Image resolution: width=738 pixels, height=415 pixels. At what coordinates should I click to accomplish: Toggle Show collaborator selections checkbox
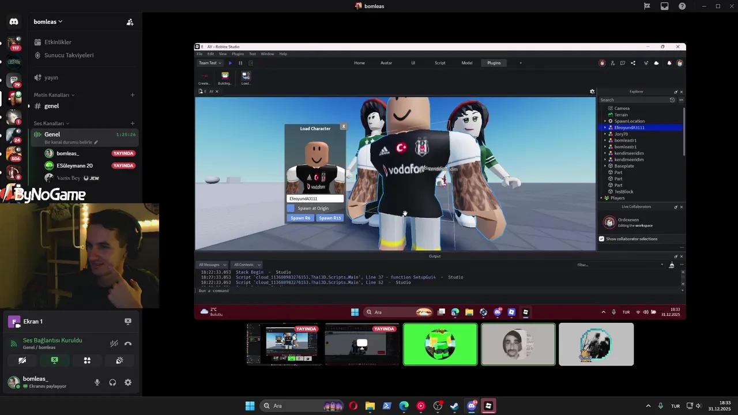[x=602, y=239]
